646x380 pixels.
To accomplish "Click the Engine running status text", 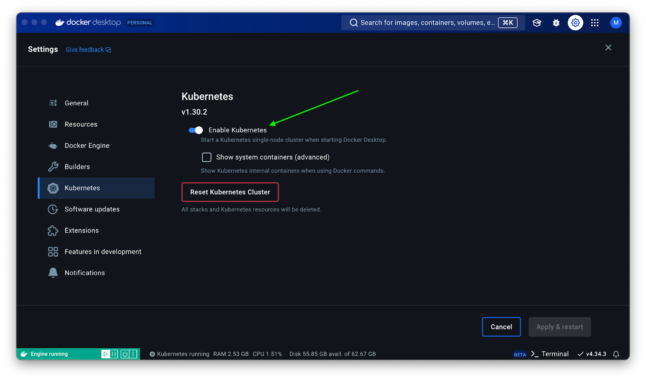I will tap(49, 354).
